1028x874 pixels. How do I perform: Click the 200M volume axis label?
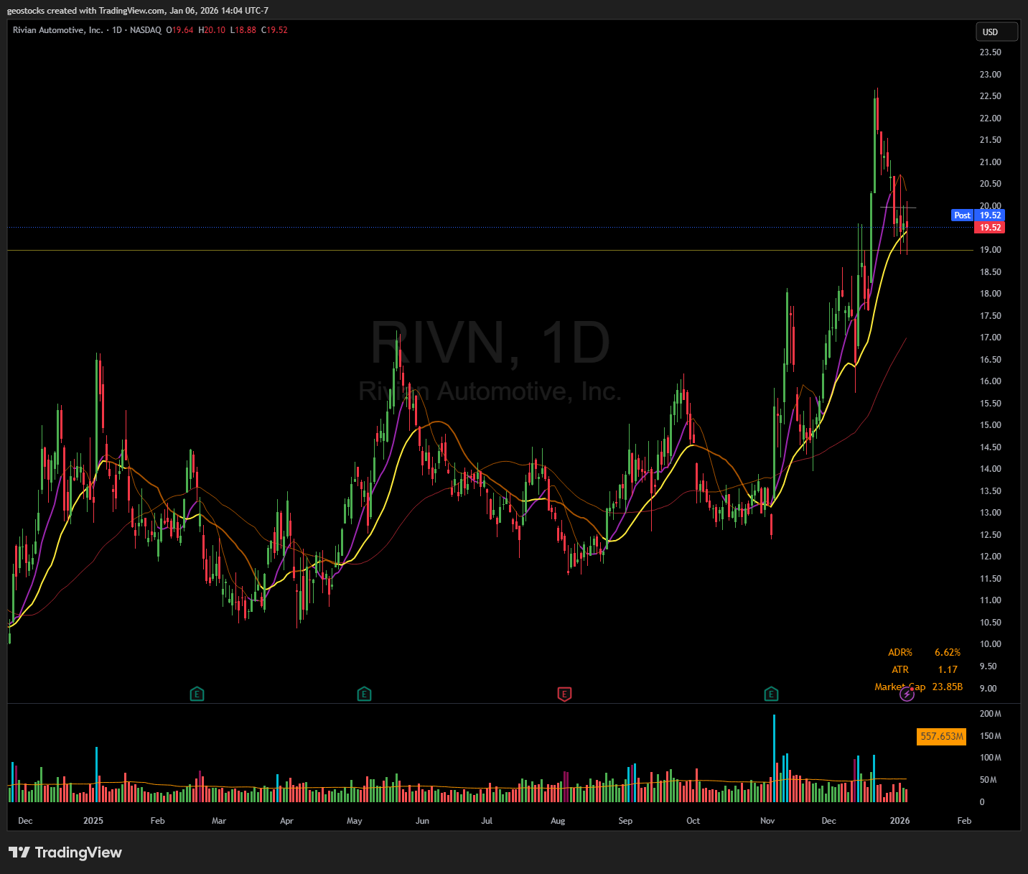point(991,714)
